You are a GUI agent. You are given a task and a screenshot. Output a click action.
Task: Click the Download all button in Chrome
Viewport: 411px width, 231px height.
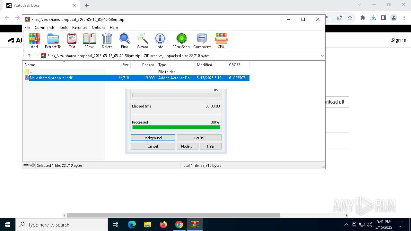coord(337,102)
